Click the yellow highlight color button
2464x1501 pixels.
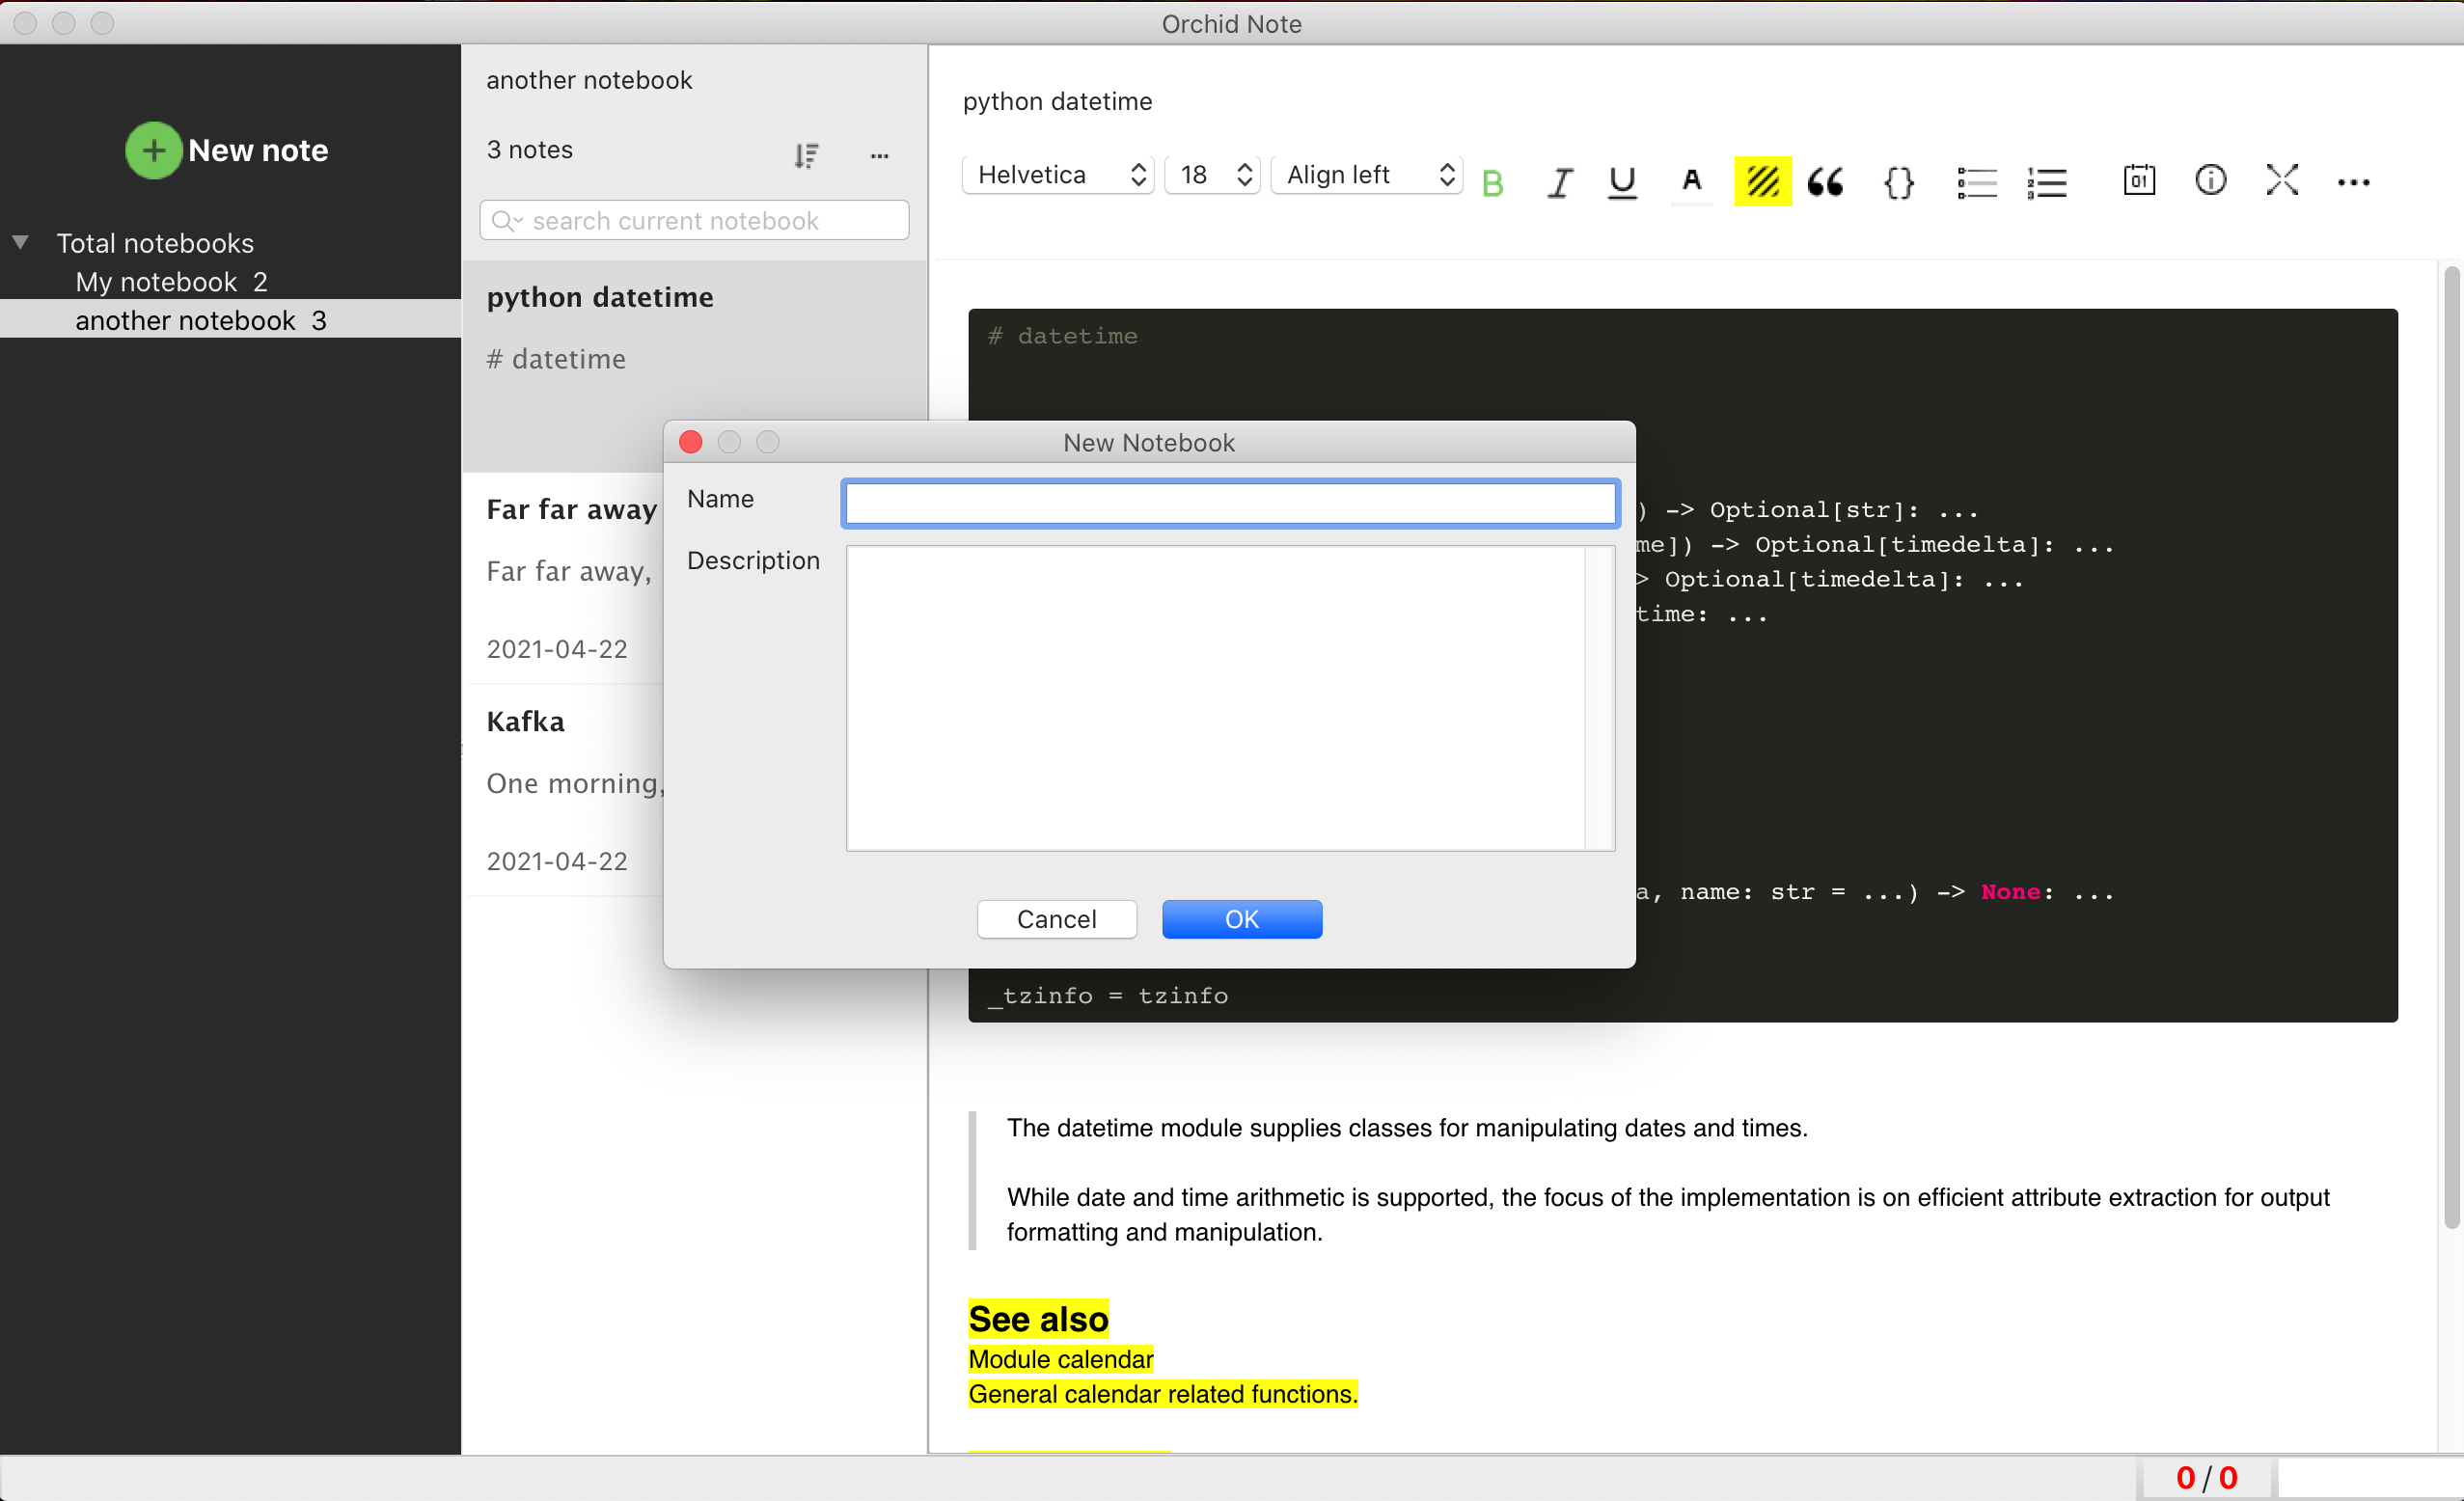(1762, 182)
